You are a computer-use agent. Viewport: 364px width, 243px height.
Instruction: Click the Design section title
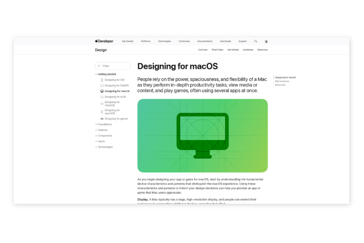tap(101, 50)
